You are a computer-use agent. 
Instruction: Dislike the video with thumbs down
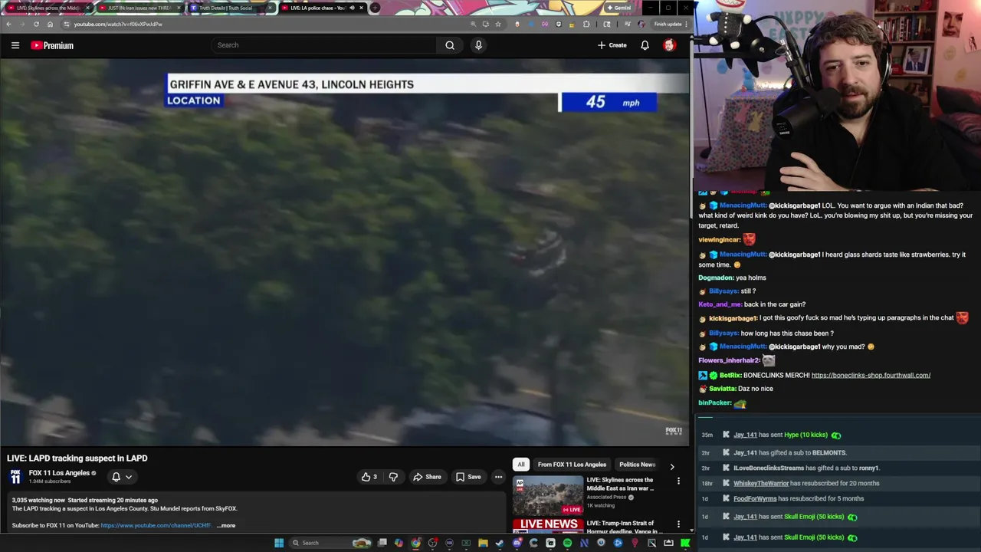click(x=393, y=477)
